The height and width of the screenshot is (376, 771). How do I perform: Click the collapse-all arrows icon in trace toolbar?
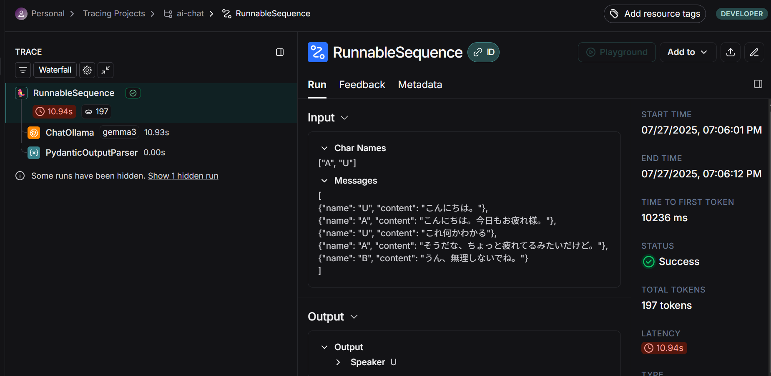(x=105, y=70)
